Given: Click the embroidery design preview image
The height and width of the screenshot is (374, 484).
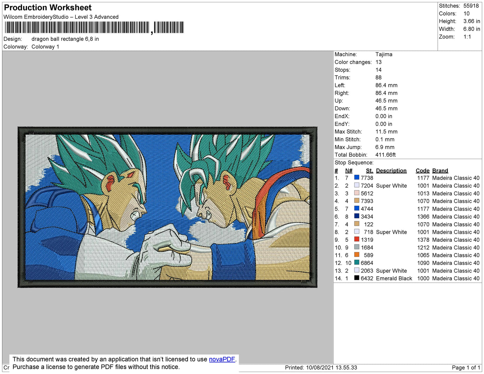Looking at the screenshot, I should [x=167, y=207].
